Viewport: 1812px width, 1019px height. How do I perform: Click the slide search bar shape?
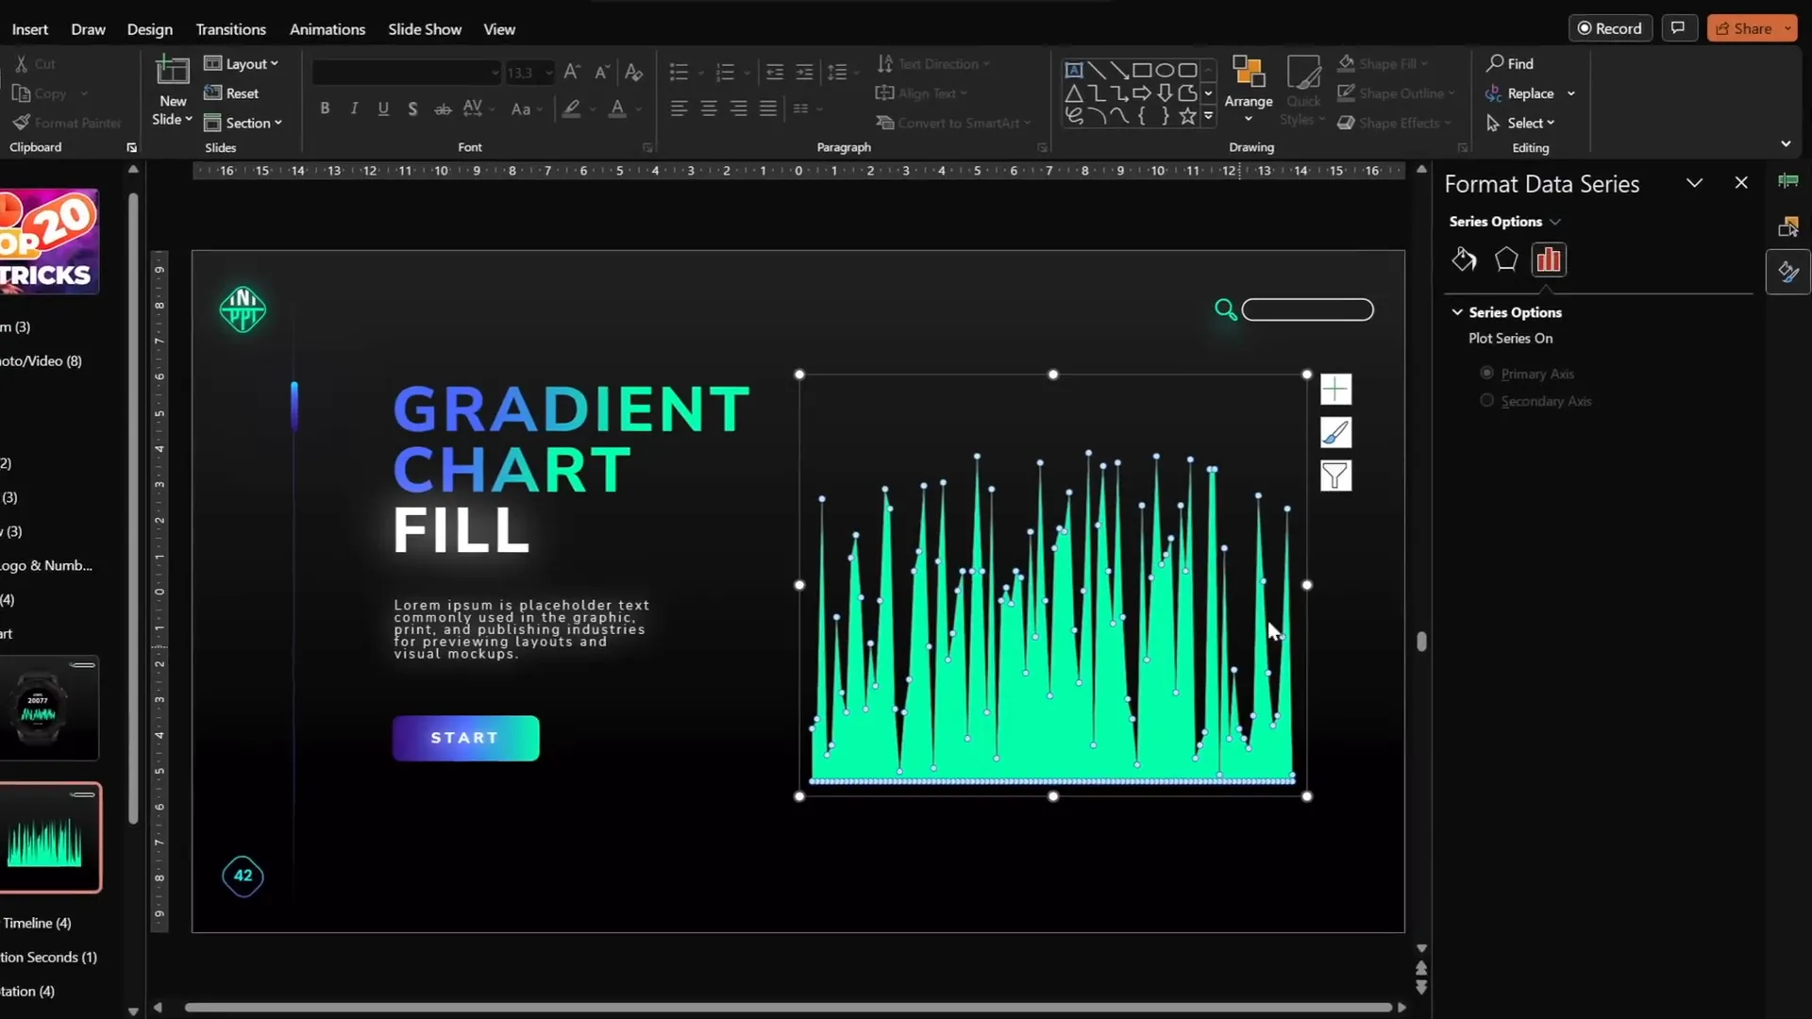click(x=1307, y=309)
